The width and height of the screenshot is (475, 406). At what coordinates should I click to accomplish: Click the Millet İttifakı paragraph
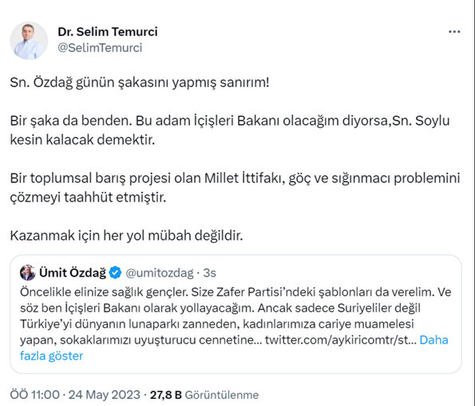tap(235, 187)
